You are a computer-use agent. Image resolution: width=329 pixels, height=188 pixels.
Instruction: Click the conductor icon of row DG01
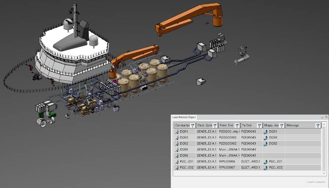click(x=177, y=132)
